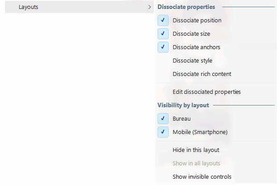
Task: Toggle Mobile (Smartphone) visibility checkmark
Action: 163,132
